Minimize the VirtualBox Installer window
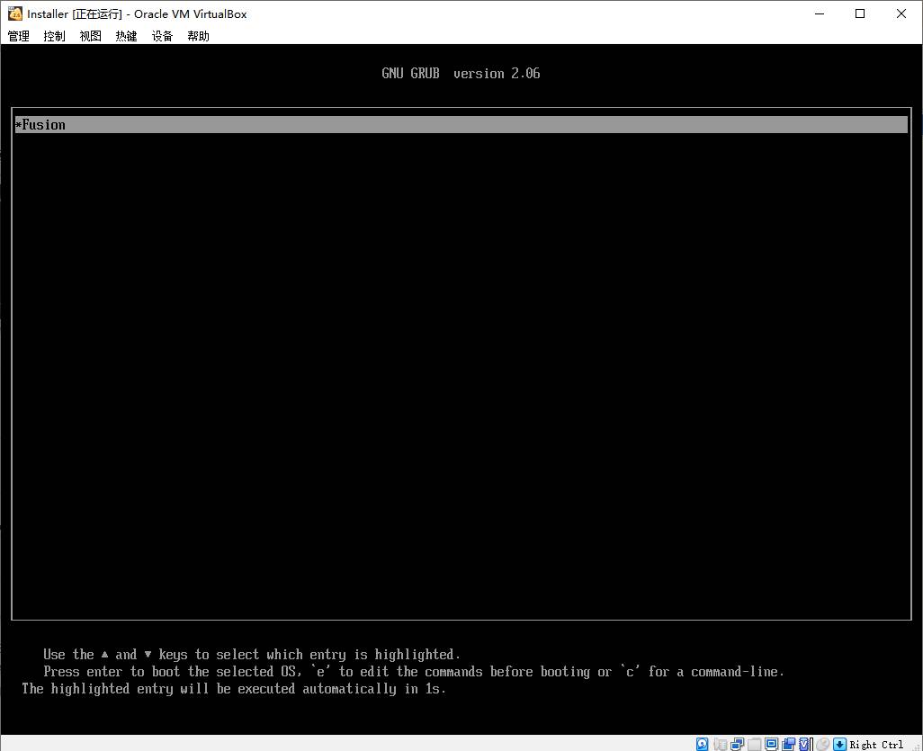This screenshot has height=751, width=923. (x=820, y=13)
